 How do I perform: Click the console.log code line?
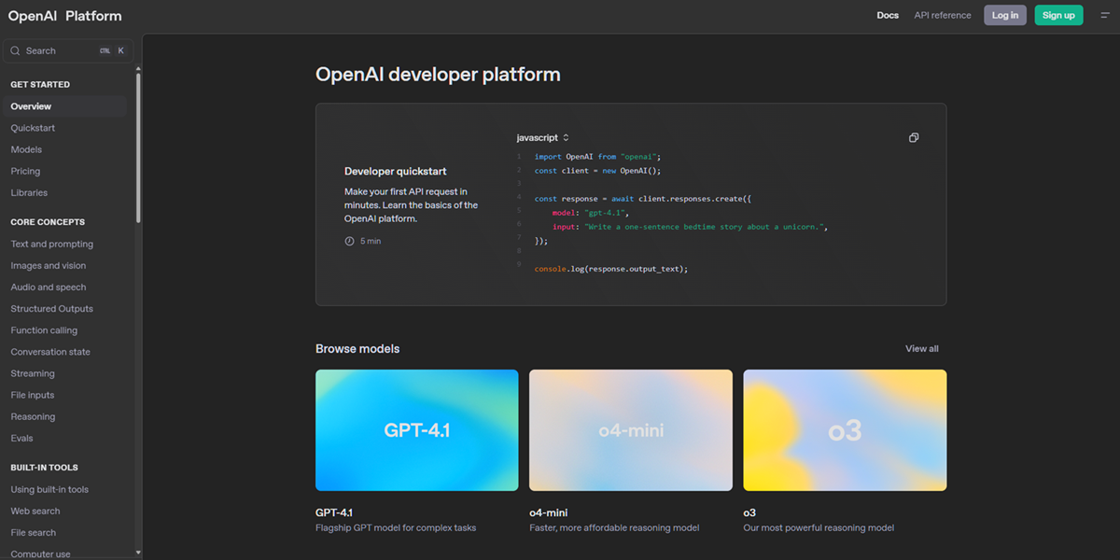pos(611,269)
